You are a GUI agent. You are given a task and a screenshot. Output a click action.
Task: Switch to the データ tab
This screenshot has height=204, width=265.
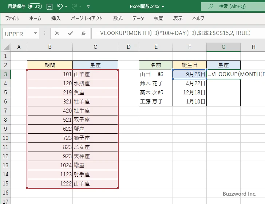(138, 18)
